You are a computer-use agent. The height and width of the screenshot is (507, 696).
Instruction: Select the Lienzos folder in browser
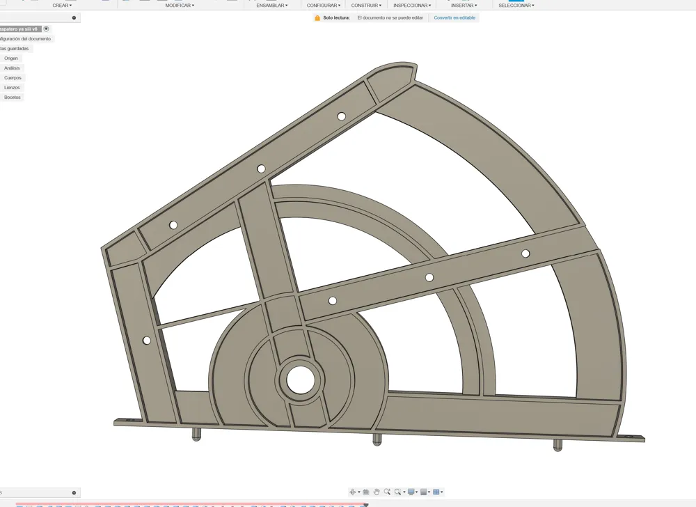tap(12, 88)
